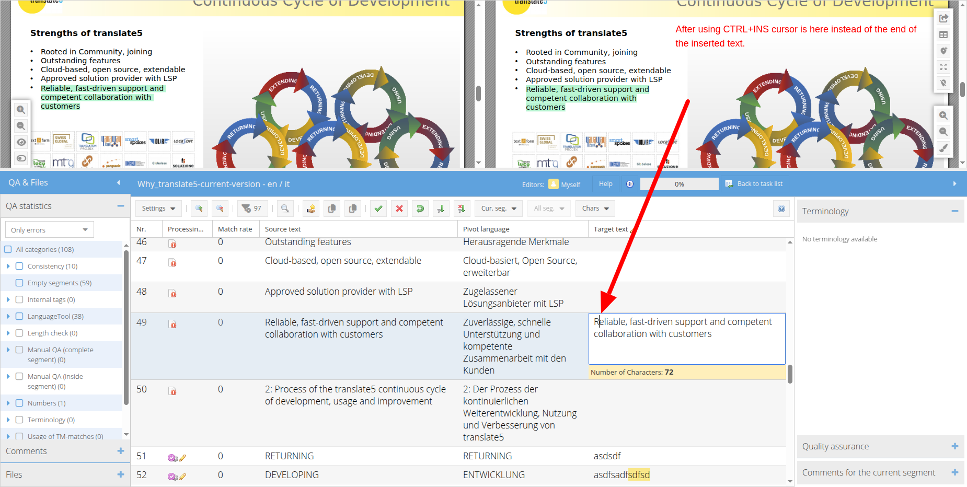Screen dimensions: 967x487
Task: Click the red X cancel edit icon
Action: coord(399,208)
